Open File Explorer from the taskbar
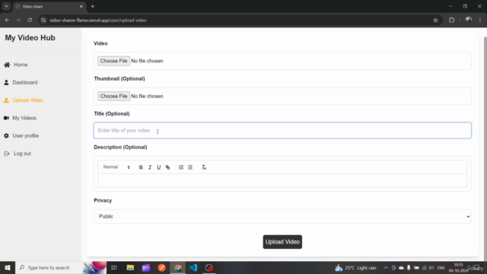 (130, 267)
